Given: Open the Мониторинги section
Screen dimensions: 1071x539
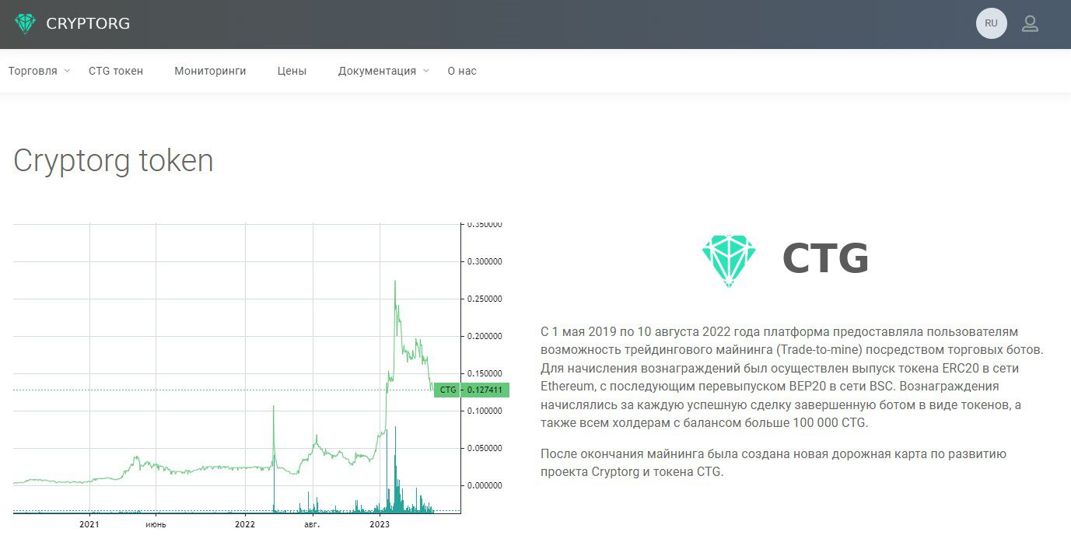Looking at the screenshot, I should (210, 71).
